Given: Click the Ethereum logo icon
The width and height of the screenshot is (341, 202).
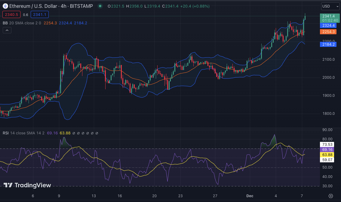Looking at the screenshot, I should pos(5,6).
